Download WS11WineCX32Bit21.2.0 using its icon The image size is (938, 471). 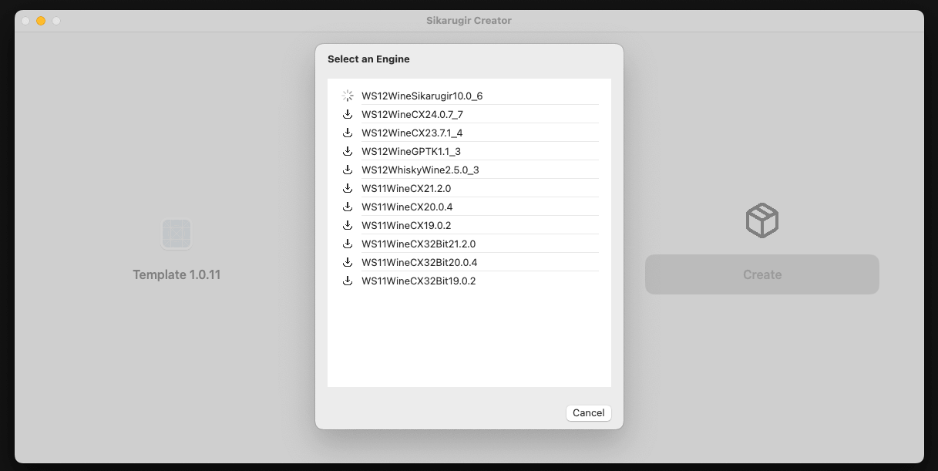[x=348, y=244]
